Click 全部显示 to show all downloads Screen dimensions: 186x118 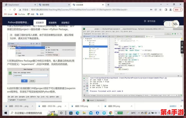click(173, 106)
